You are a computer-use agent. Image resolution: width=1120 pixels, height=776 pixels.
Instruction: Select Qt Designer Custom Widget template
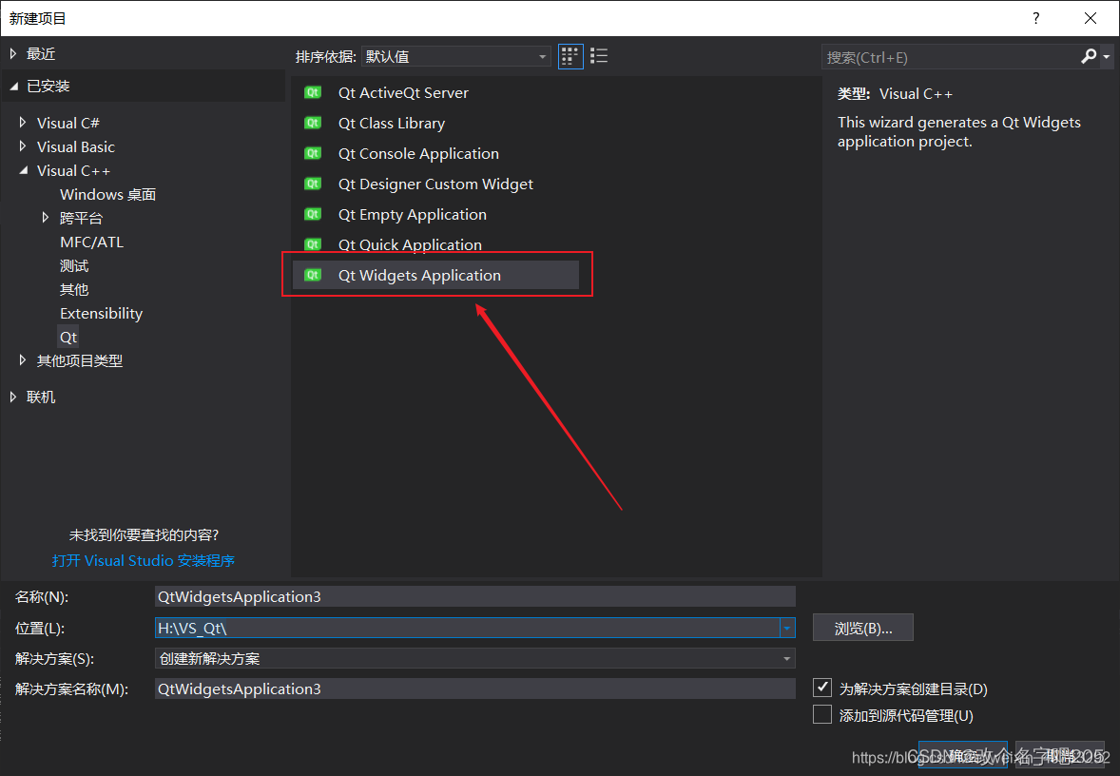click(x=435, y=184)
